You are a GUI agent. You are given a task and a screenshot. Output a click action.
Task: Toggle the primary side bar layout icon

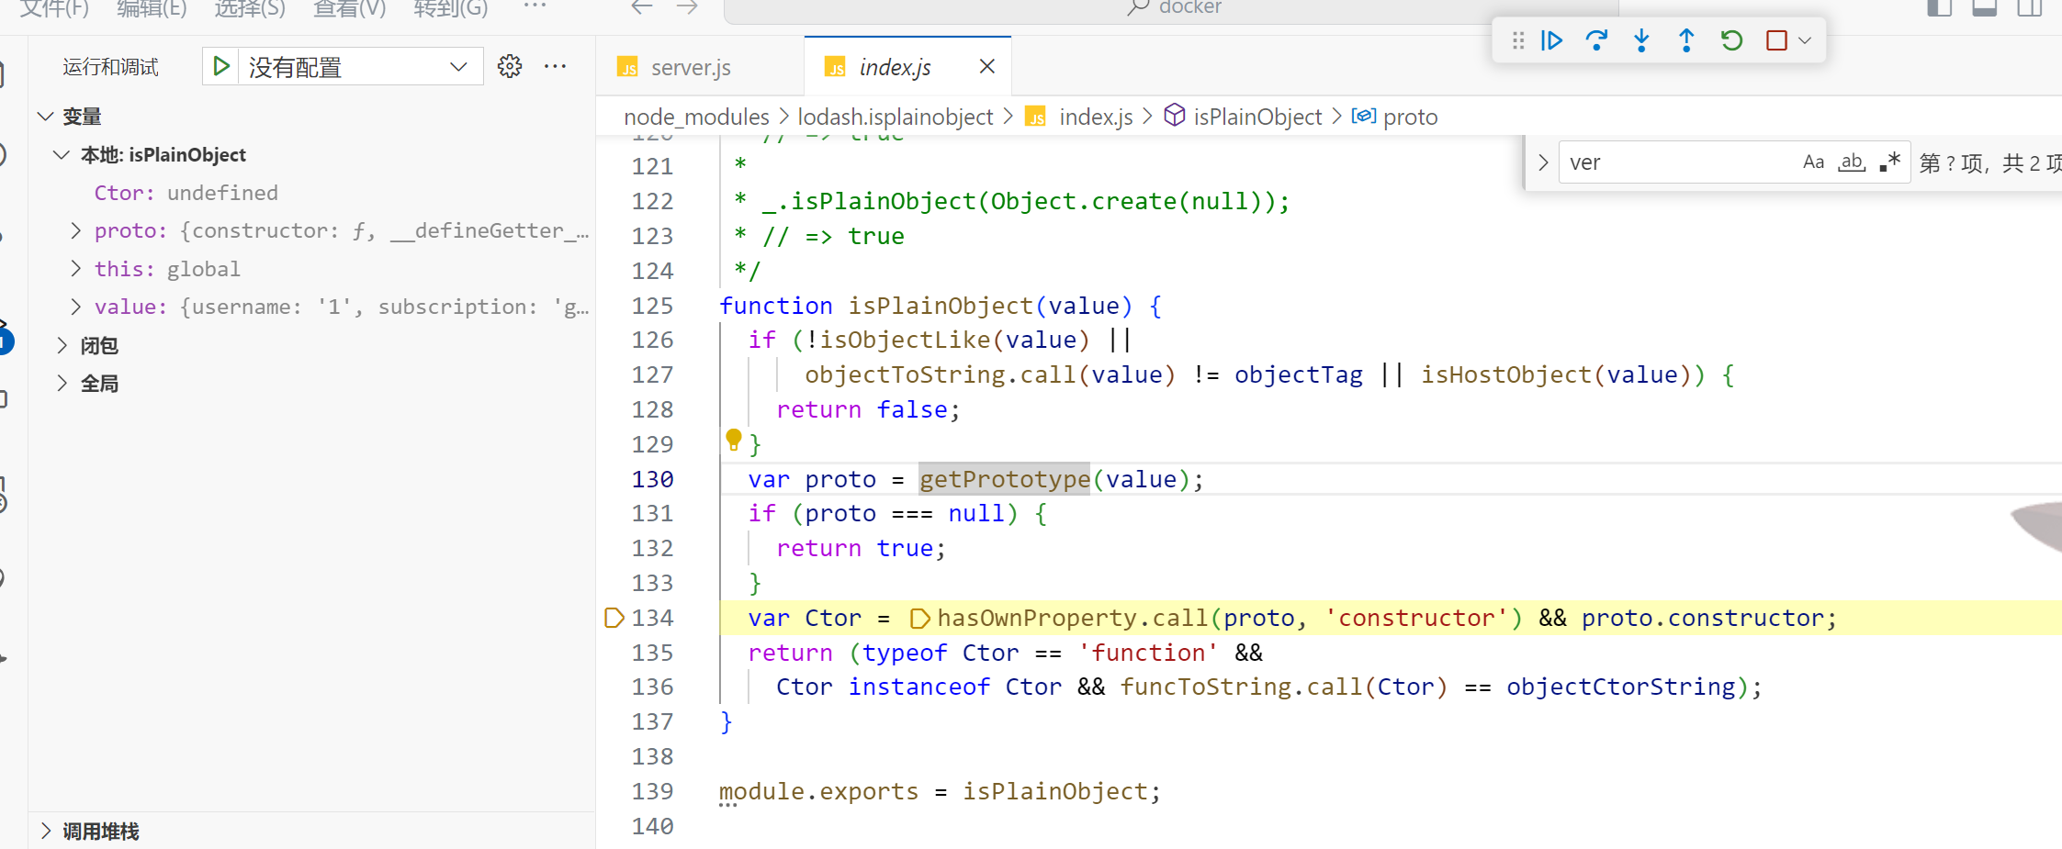point(1939,7)
